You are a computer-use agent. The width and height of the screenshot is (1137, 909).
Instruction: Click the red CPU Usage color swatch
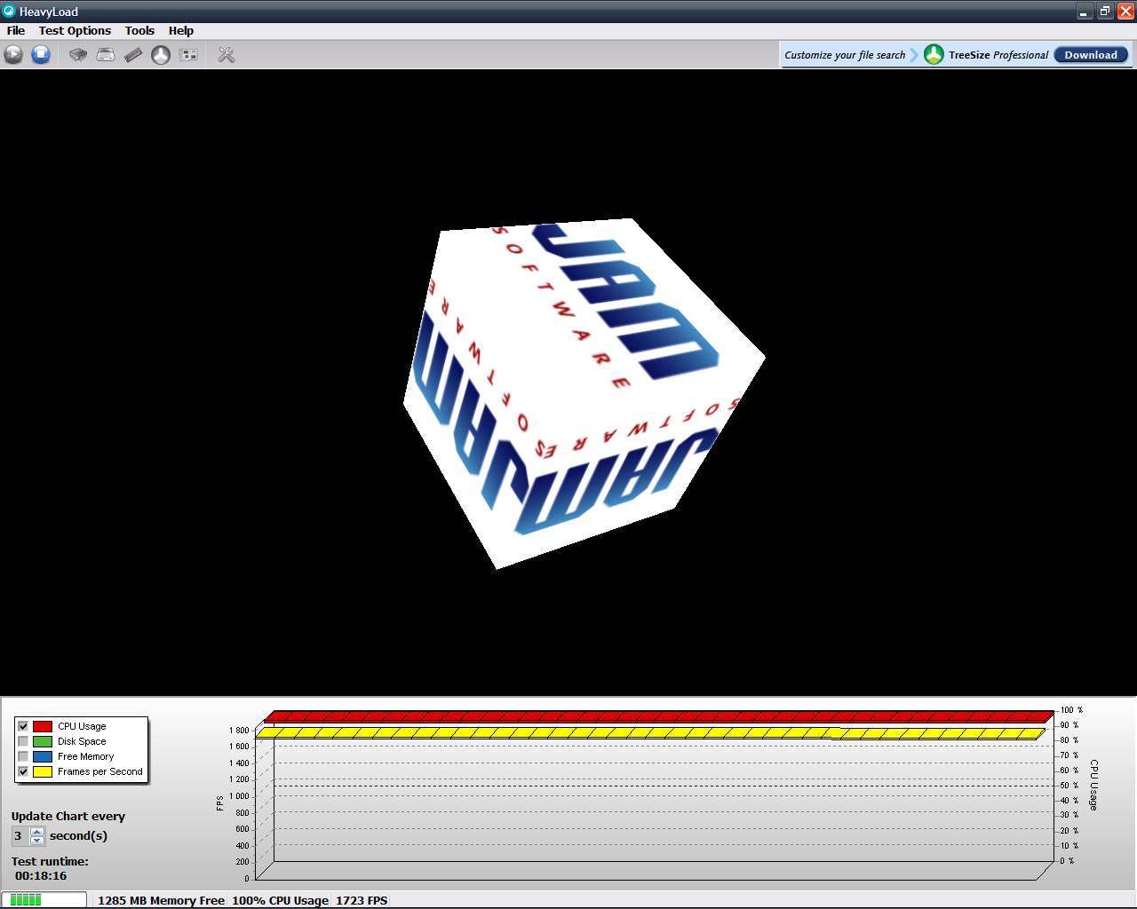click(x=43, y=726)
